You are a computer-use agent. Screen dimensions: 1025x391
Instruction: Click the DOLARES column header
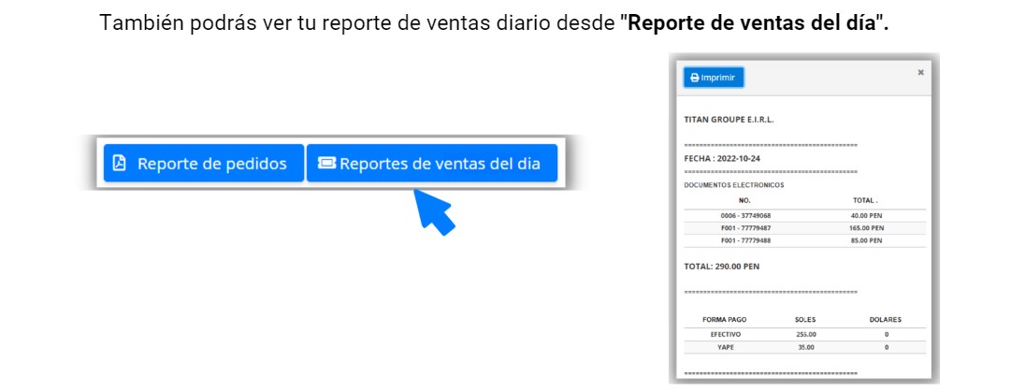click(x=886, y=320)
